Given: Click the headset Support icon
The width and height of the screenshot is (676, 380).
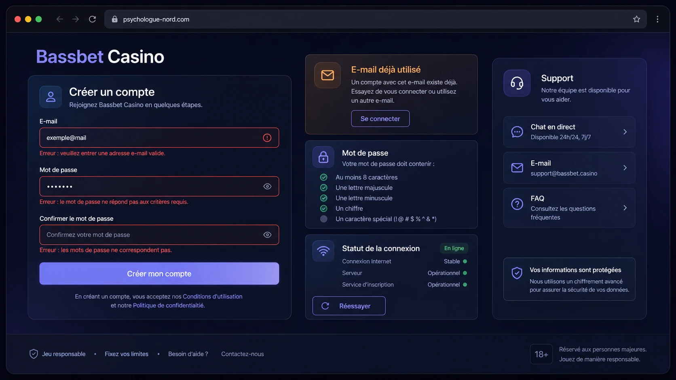Looking at the screenshot, I should click(517, 83).
